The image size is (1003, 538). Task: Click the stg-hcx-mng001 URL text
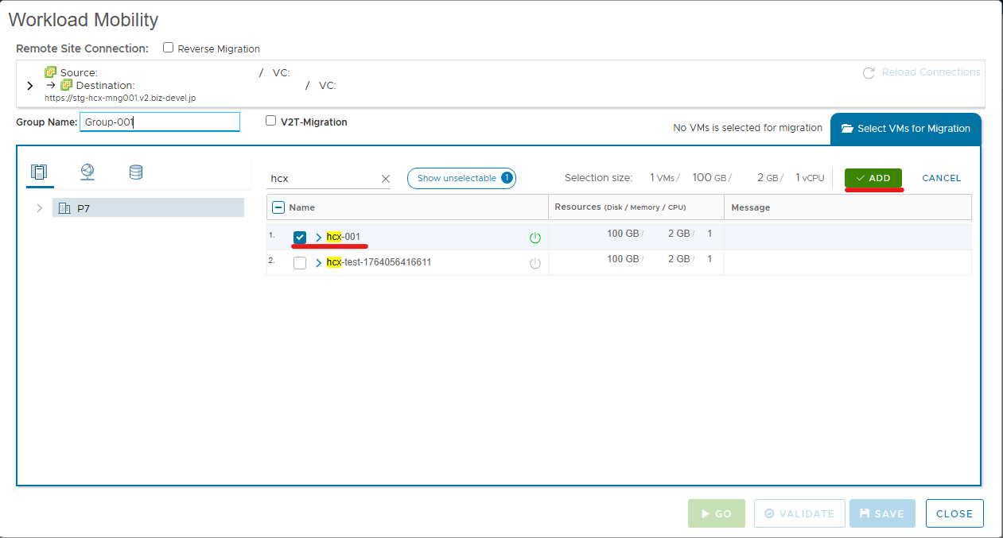coord(120,98)
